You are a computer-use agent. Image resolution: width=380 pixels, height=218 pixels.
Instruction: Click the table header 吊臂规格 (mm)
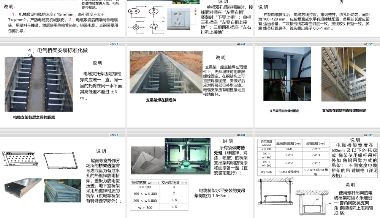pos(315,144)
